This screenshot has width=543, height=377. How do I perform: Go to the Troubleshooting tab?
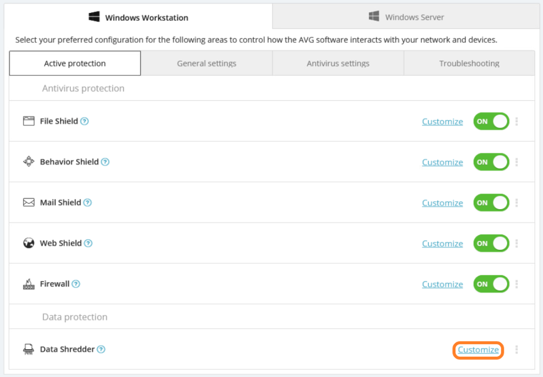[469, 63]
